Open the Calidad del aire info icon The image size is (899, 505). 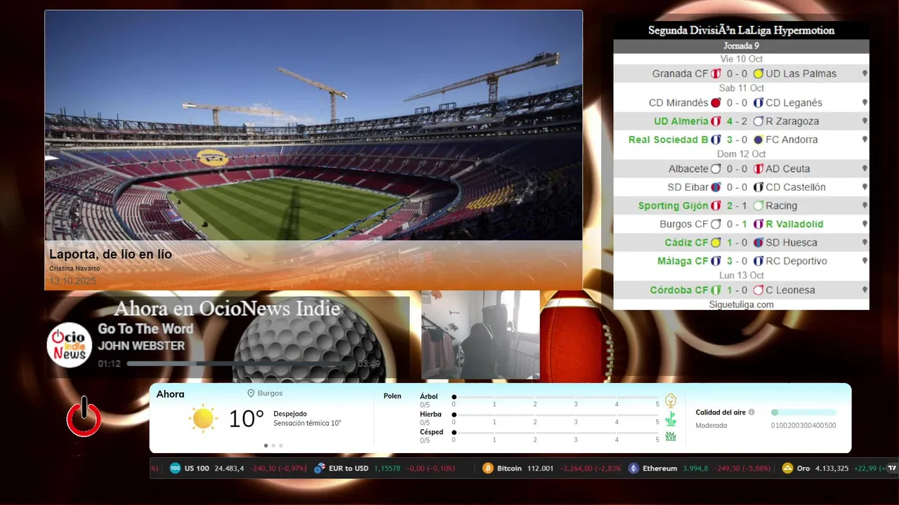tap(752, 412)
